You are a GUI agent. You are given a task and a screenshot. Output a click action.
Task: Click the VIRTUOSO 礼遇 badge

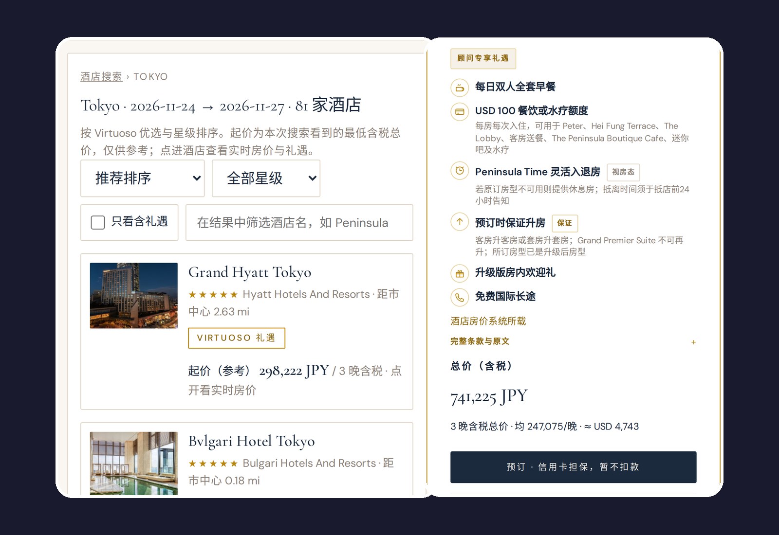(237, 338)
